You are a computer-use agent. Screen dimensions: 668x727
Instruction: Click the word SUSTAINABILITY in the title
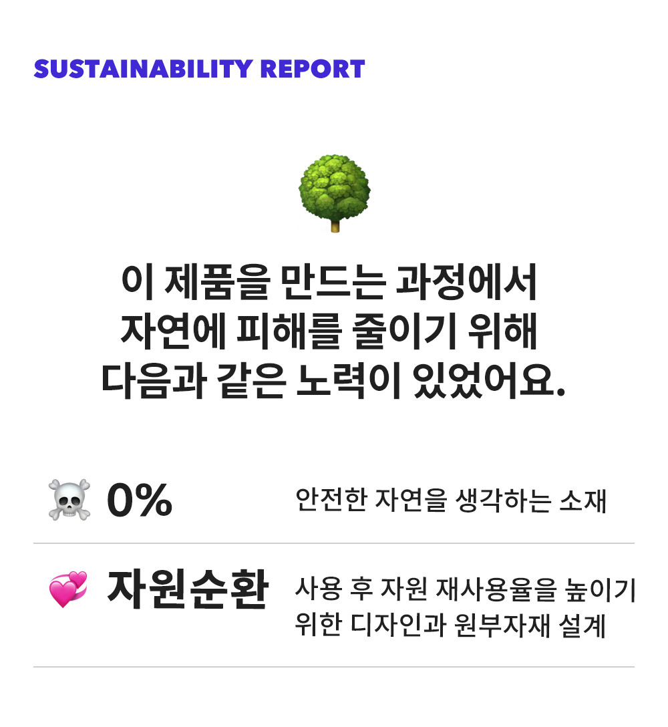[x=143, y=69]
